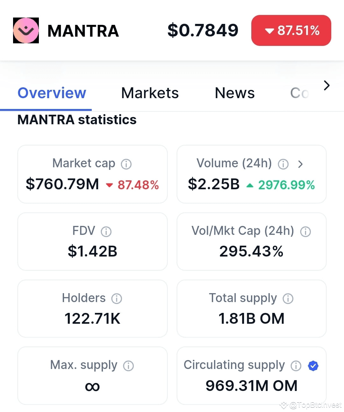Screen dimensions: 344x412
Task: Click the red 87.51% price change badge
Action: 291,30
